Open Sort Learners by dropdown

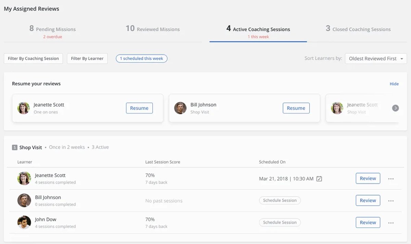(x=376, y=59)
